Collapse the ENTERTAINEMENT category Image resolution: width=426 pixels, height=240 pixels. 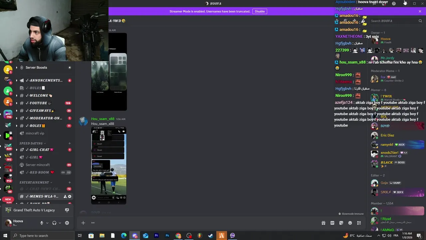(36, 183)
